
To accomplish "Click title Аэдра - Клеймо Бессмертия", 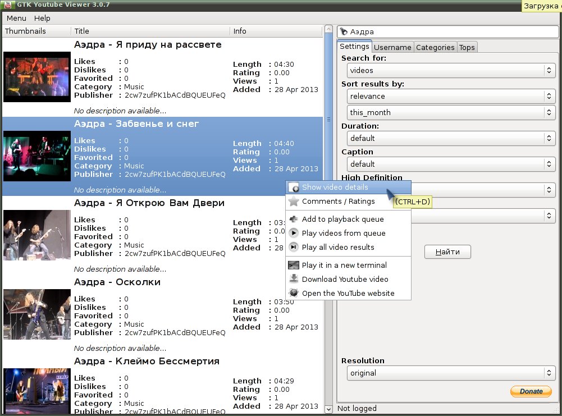I will pos(147,361).
